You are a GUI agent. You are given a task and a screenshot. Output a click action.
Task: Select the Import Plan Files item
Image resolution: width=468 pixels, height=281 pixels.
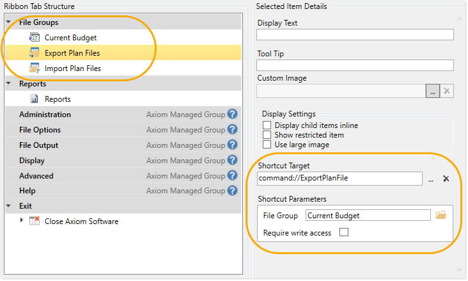point(72,68)
